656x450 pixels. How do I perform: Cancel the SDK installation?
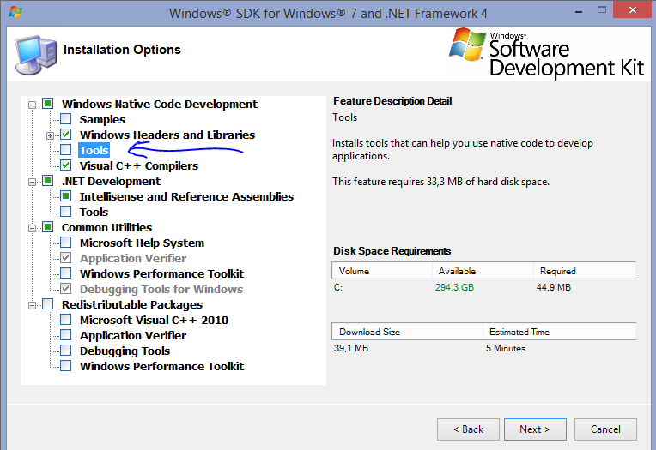coord(604,429)
